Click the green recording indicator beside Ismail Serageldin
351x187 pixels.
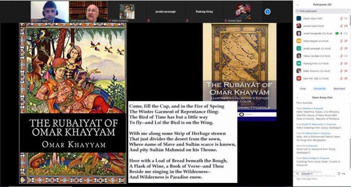337,33
